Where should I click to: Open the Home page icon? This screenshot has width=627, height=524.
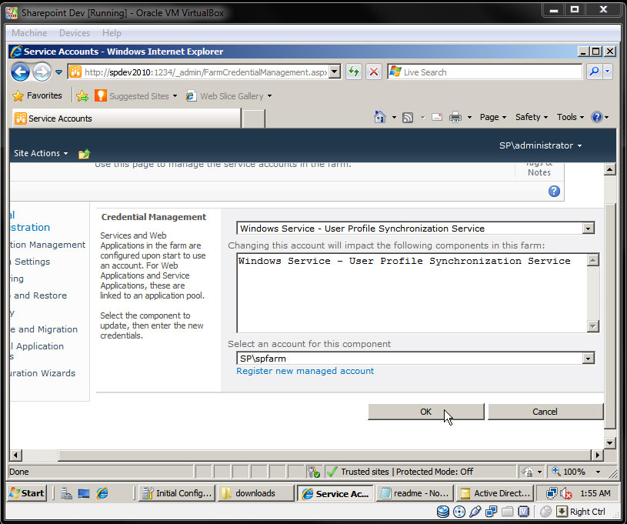(x=379, y=117)
